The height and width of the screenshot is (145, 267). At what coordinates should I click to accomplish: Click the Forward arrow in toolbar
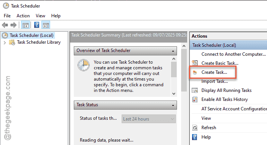pyautogui.click(x=14, y=25)
